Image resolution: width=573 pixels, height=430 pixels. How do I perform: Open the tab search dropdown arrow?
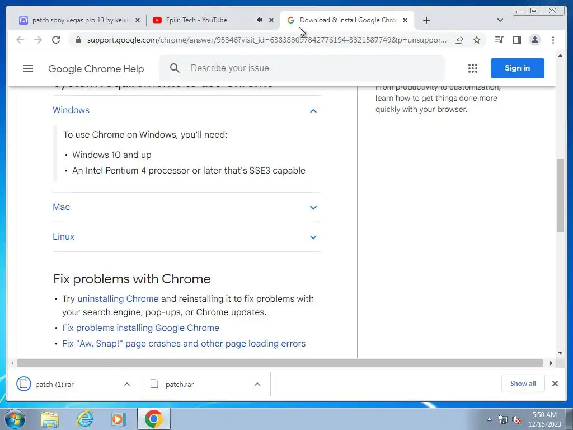click(x=500, y=20)
